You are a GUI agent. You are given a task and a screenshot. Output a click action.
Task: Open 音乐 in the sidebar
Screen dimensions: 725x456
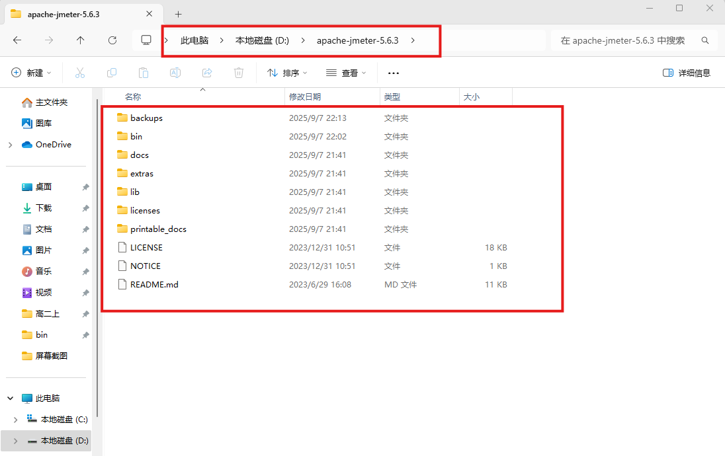[x=37, y=271]
